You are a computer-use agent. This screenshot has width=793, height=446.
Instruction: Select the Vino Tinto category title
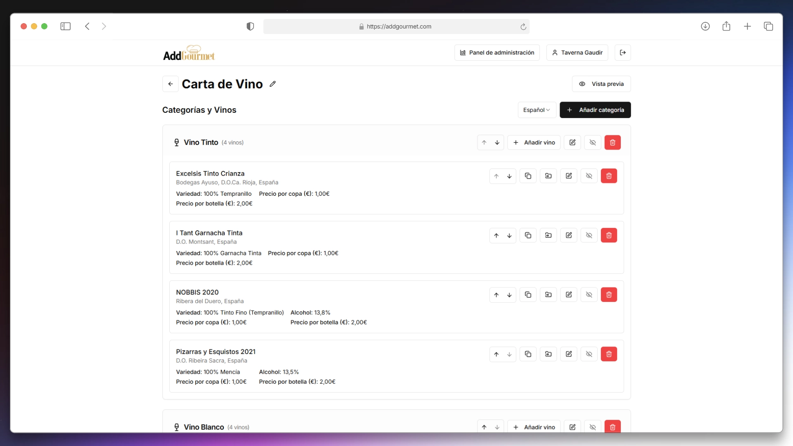tap(201, 142)
